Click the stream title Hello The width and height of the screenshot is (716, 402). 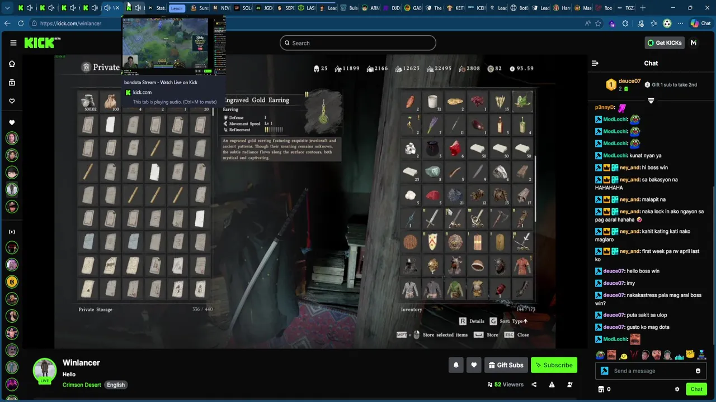69,374
